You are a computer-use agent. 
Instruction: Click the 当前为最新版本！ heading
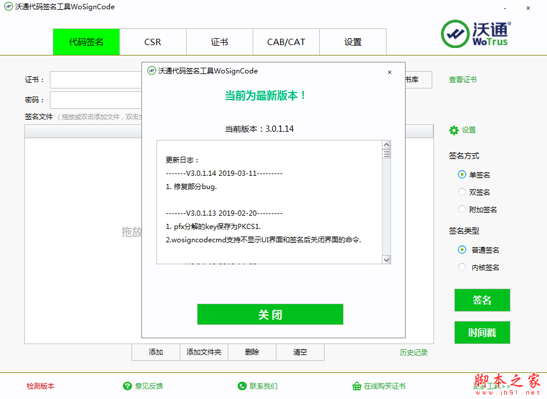pos(265,95)
